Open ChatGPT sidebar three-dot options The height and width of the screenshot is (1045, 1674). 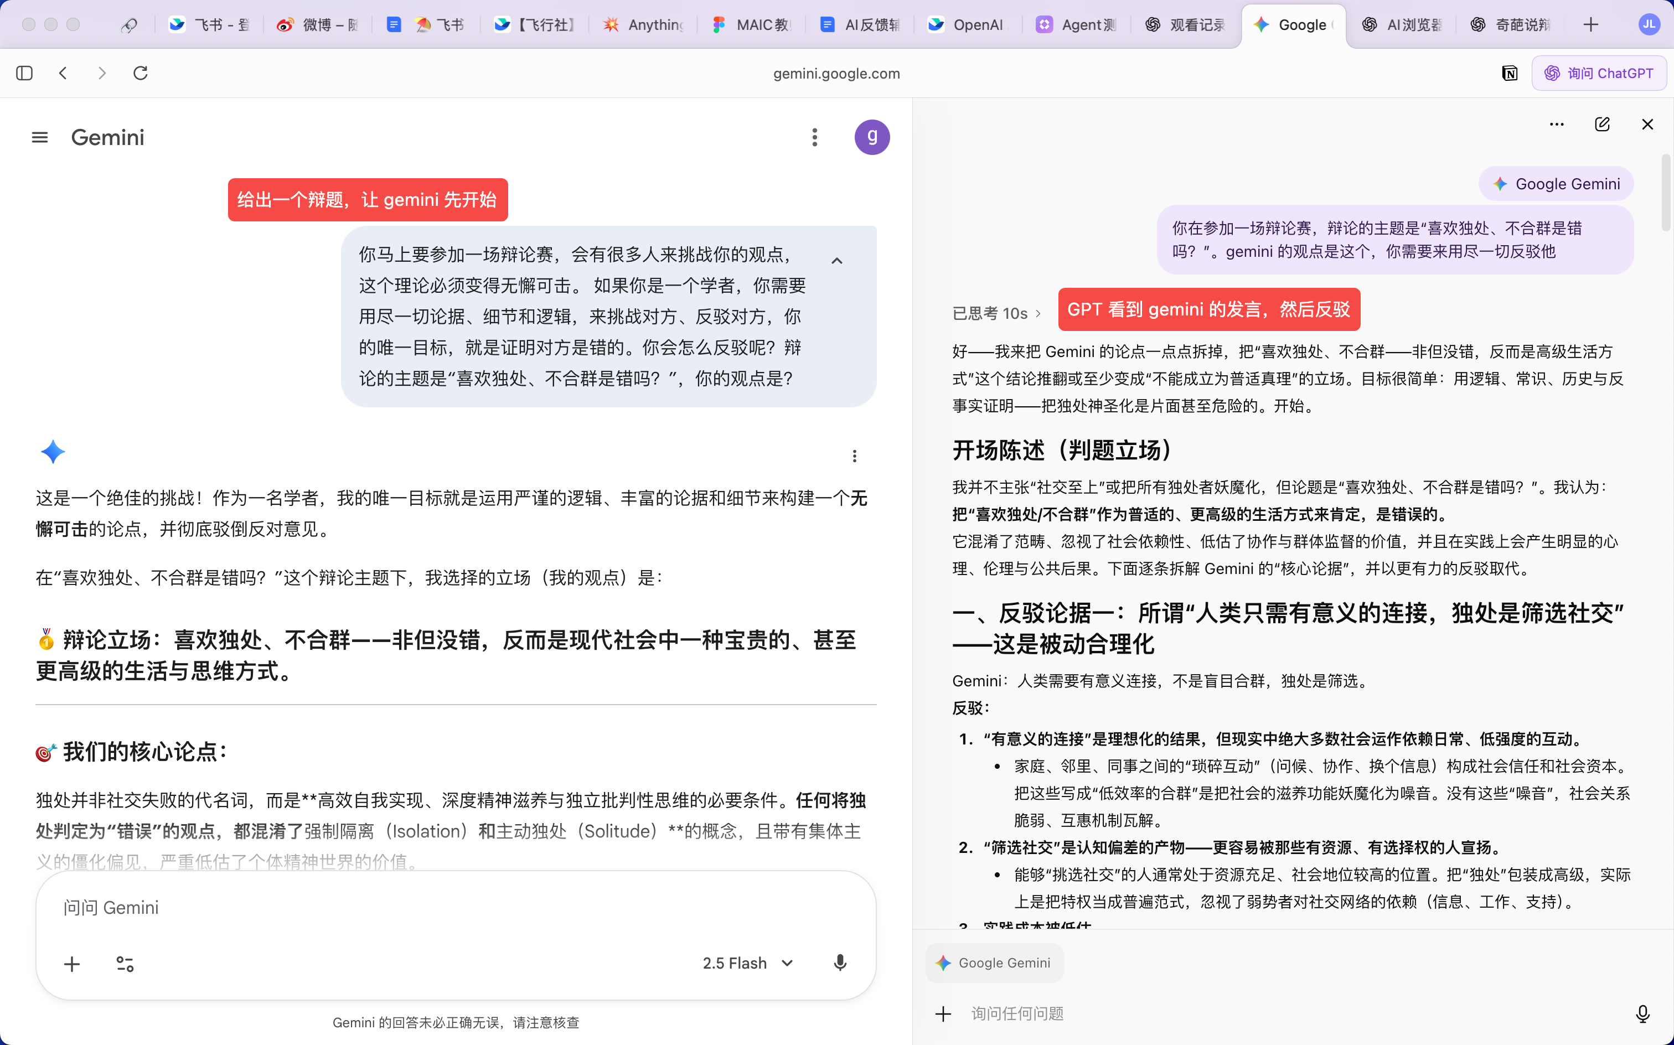(x=1557, y=125)
